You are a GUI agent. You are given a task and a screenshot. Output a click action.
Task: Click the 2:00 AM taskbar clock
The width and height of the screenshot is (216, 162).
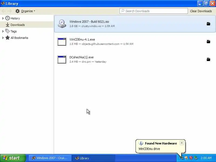(206, 158)
